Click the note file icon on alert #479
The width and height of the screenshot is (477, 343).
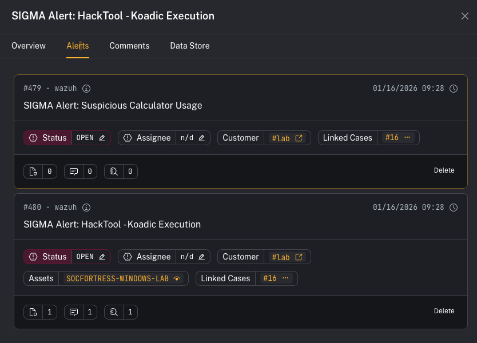[x=33, y=171]
